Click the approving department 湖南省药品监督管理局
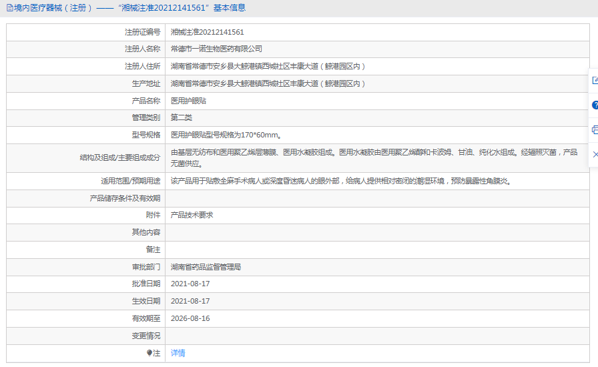 (x=206, y=267)
